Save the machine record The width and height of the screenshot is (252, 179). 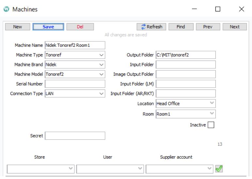[48, 27]
